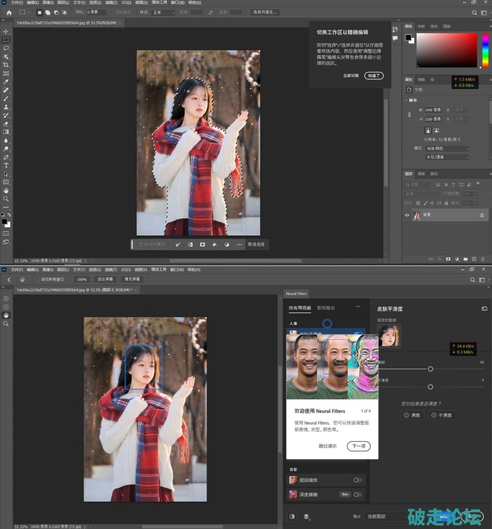Click 下一项 in Neural Filters welcome dialog
This screenshot has height=529, width=492.
click(358, 446)
